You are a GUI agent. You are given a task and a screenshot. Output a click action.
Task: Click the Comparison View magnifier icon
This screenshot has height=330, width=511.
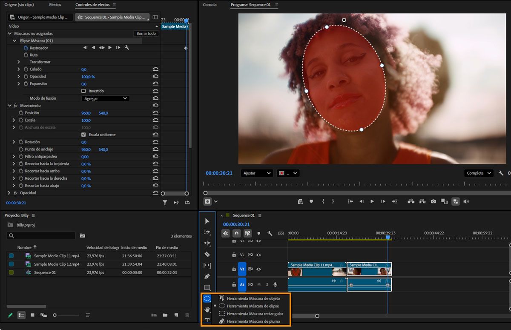click(x=300, y=201)
